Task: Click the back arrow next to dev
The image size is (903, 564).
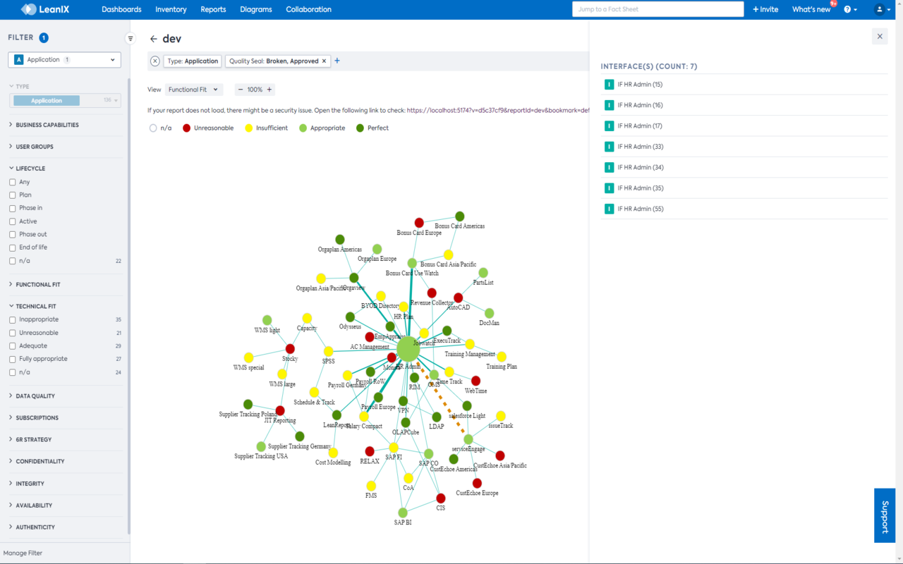Action: pyautogui.click(x=153, y=39)
